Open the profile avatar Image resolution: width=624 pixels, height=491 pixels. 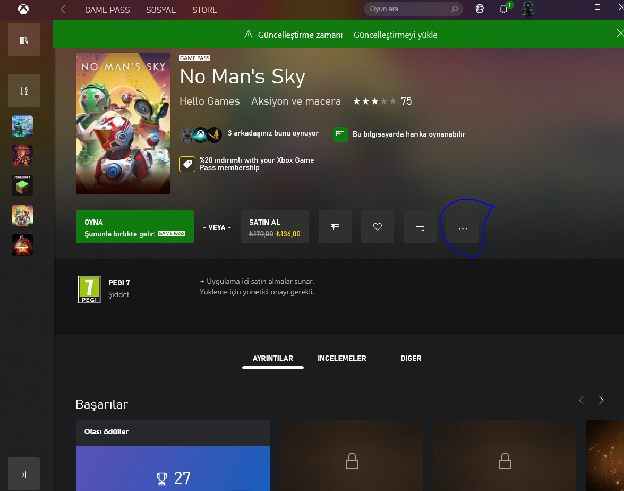(528, 9)
